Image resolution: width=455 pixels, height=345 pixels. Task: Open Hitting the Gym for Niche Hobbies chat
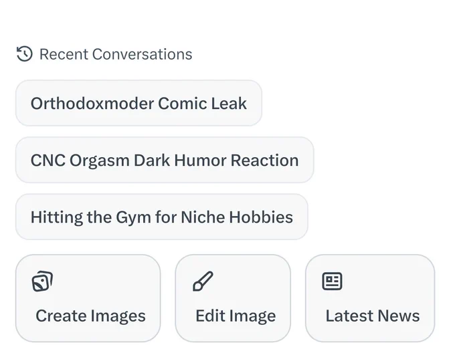pyautogui.click(x=162, y=217)
